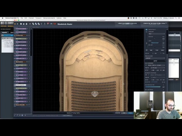
Task: Select the Flute Ensemble channel
Action: (21, 36)
